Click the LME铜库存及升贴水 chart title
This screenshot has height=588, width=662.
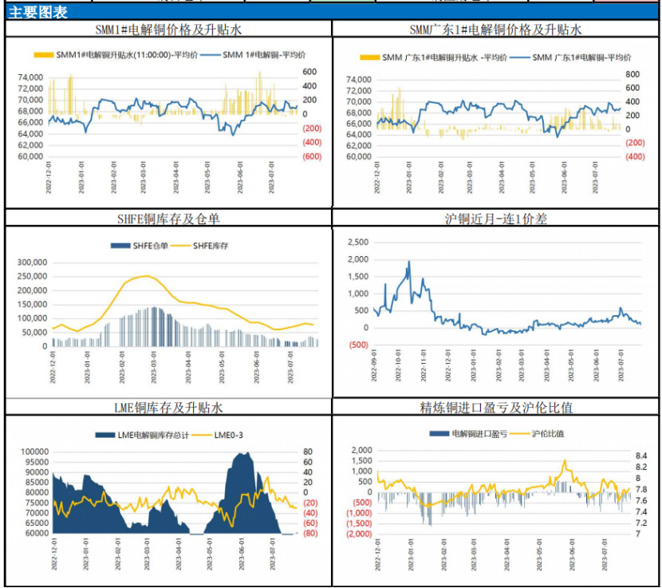168,408
